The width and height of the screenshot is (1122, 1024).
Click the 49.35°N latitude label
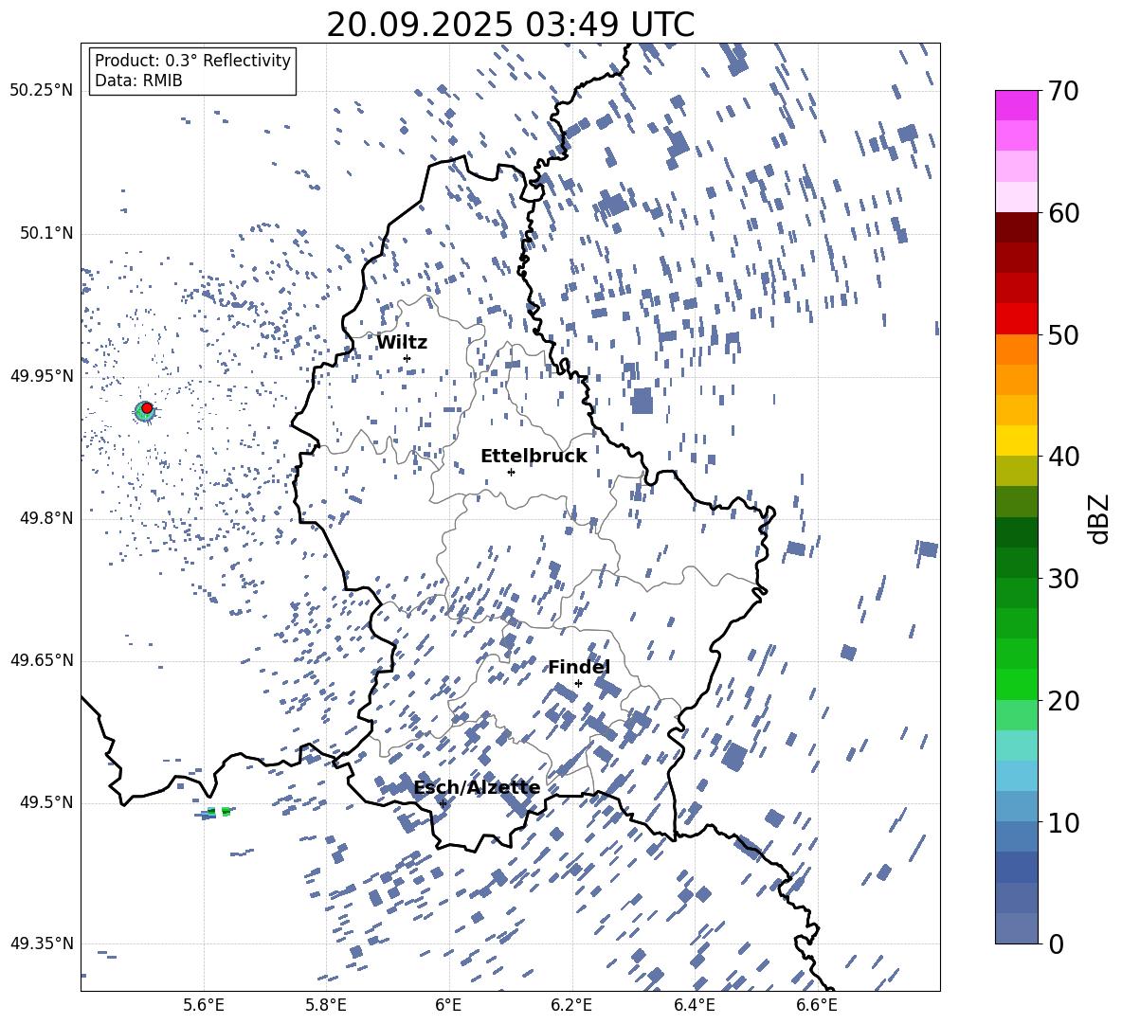[42, 943]
